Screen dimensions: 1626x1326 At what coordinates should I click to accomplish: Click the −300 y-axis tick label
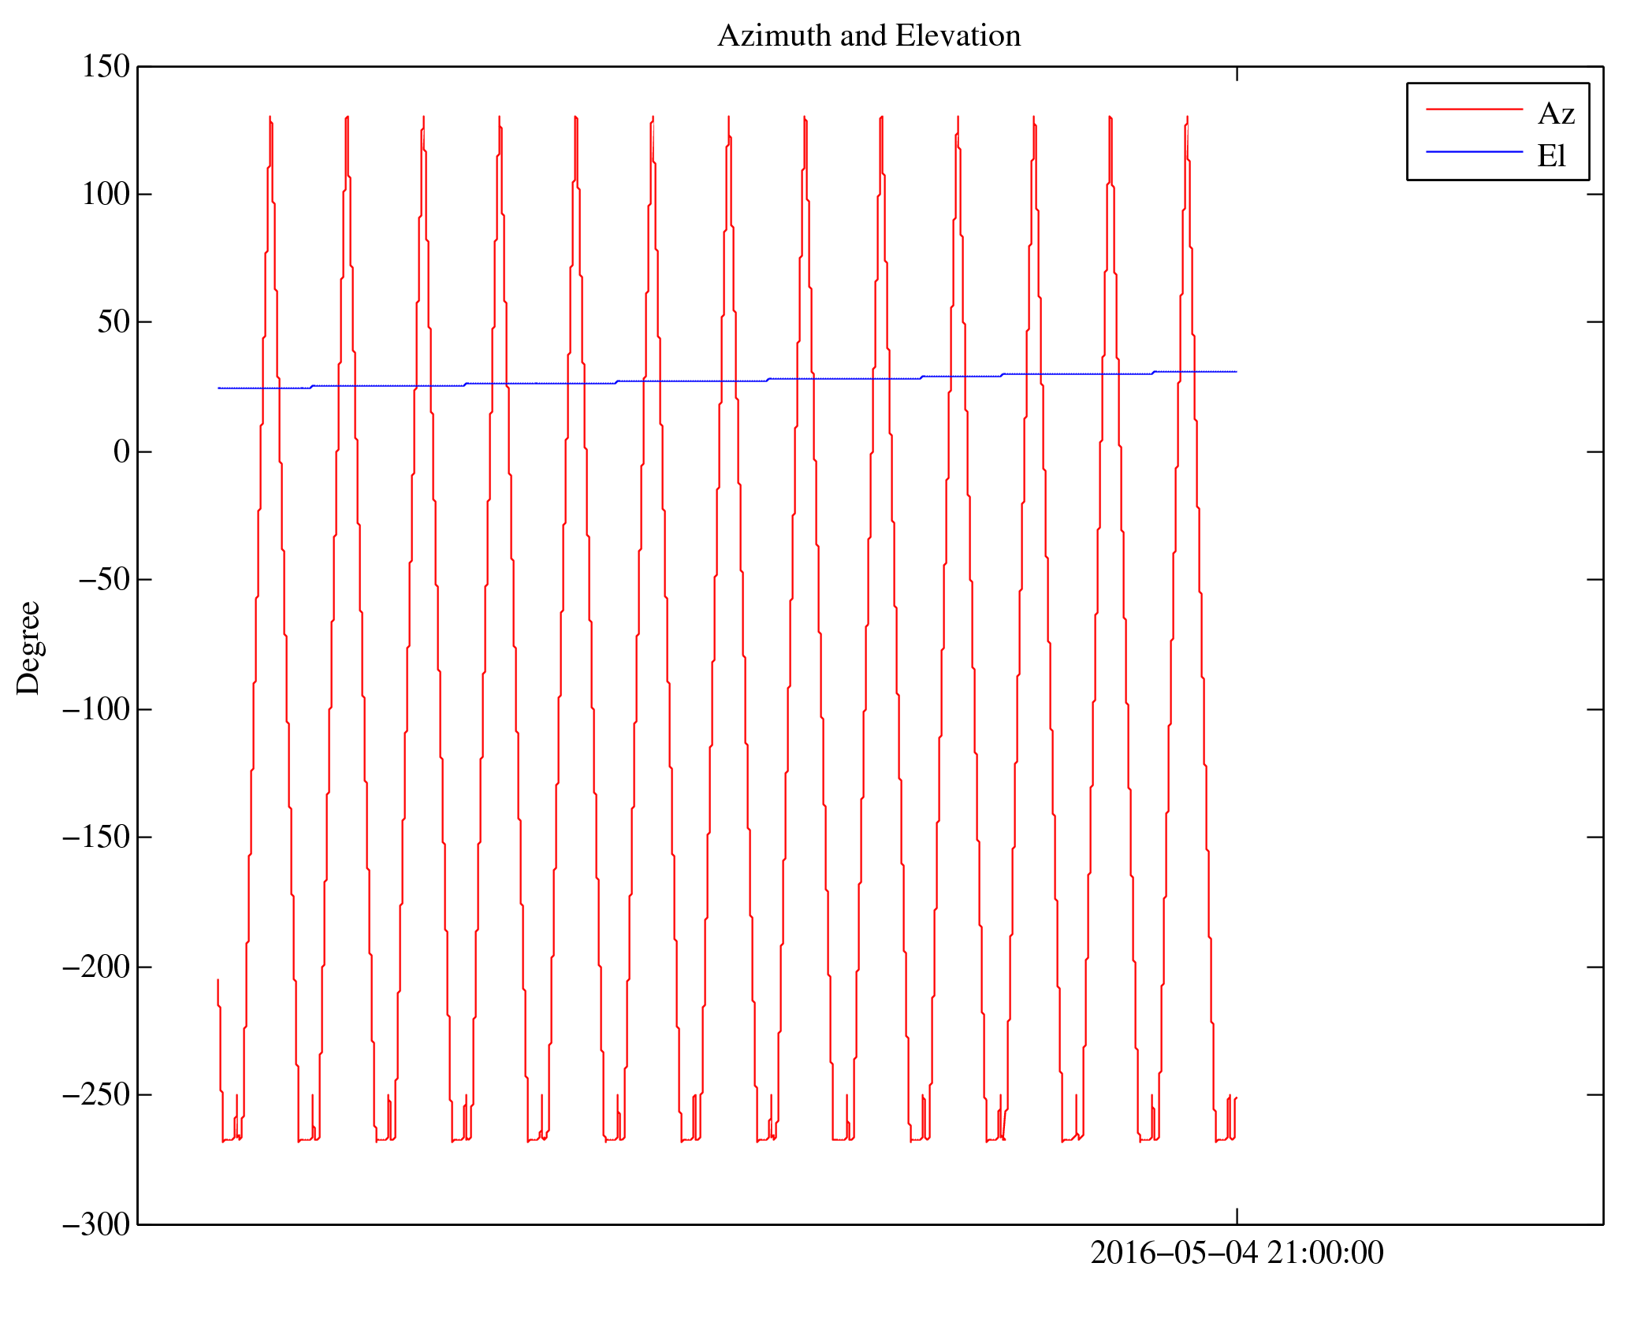(95, 1225)
